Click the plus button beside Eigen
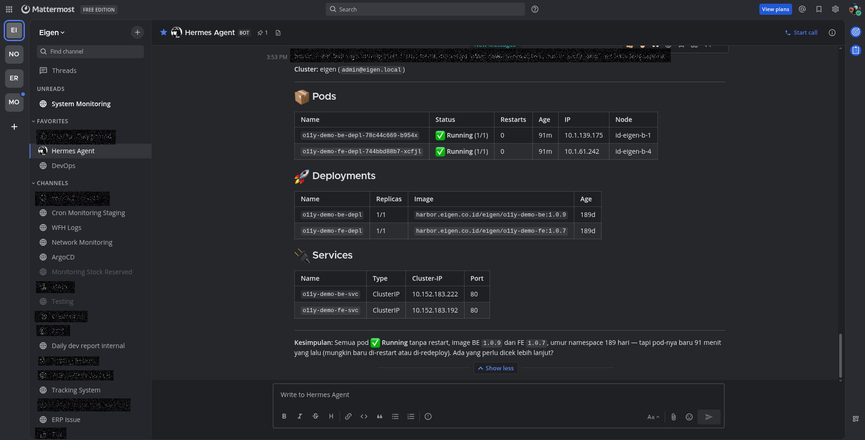Screen dimensions: 865x440 tap(137, 32)
